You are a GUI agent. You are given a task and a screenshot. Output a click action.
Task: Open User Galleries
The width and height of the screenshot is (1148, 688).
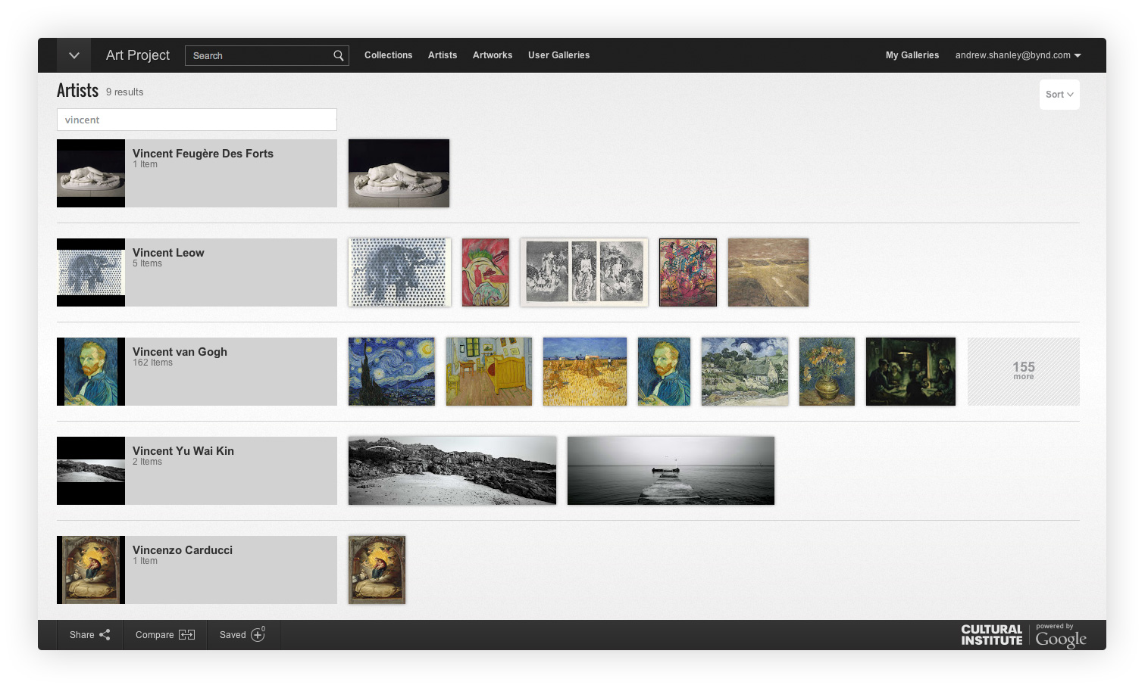click(559, 55)
